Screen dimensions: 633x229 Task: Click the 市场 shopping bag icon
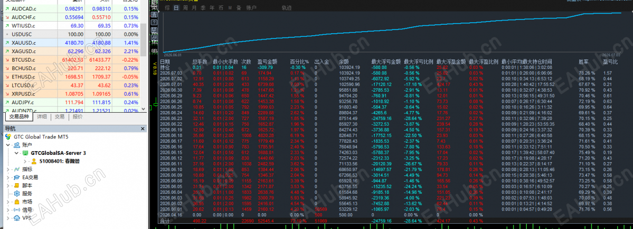point(17,202)
